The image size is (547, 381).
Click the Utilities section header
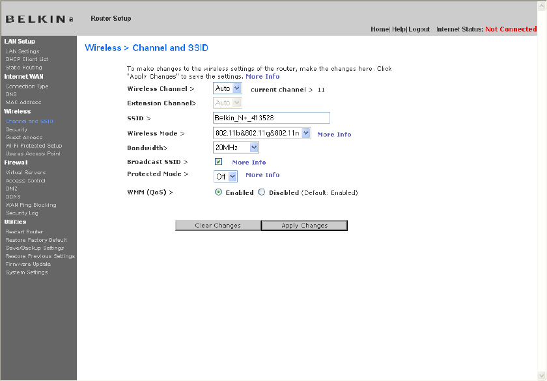[x=15, y=222]
